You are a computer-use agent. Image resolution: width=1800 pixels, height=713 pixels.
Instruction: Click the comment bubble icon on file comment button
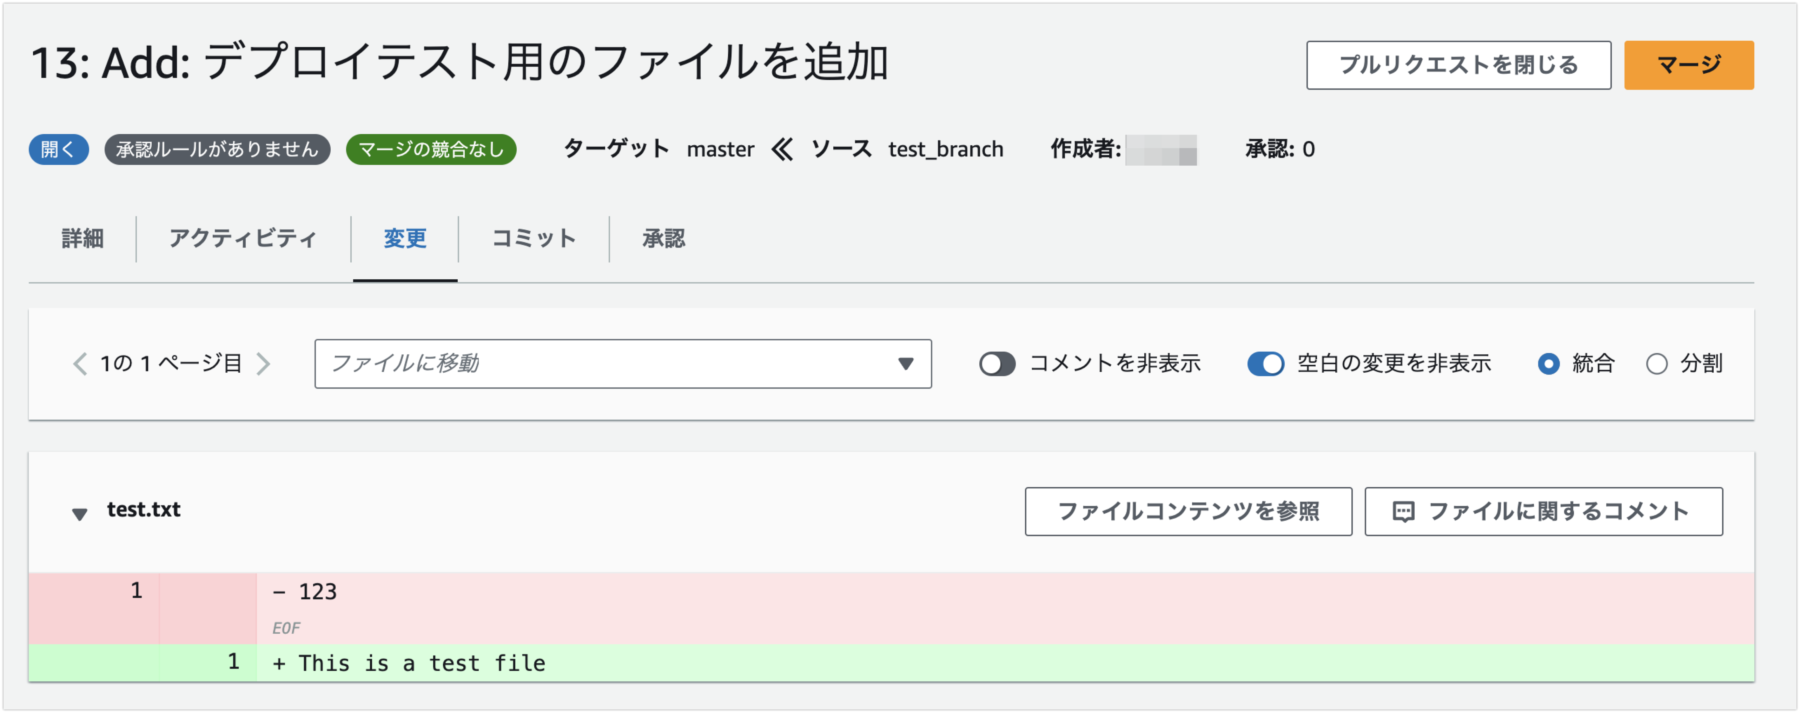click(x=1403, y=512)
